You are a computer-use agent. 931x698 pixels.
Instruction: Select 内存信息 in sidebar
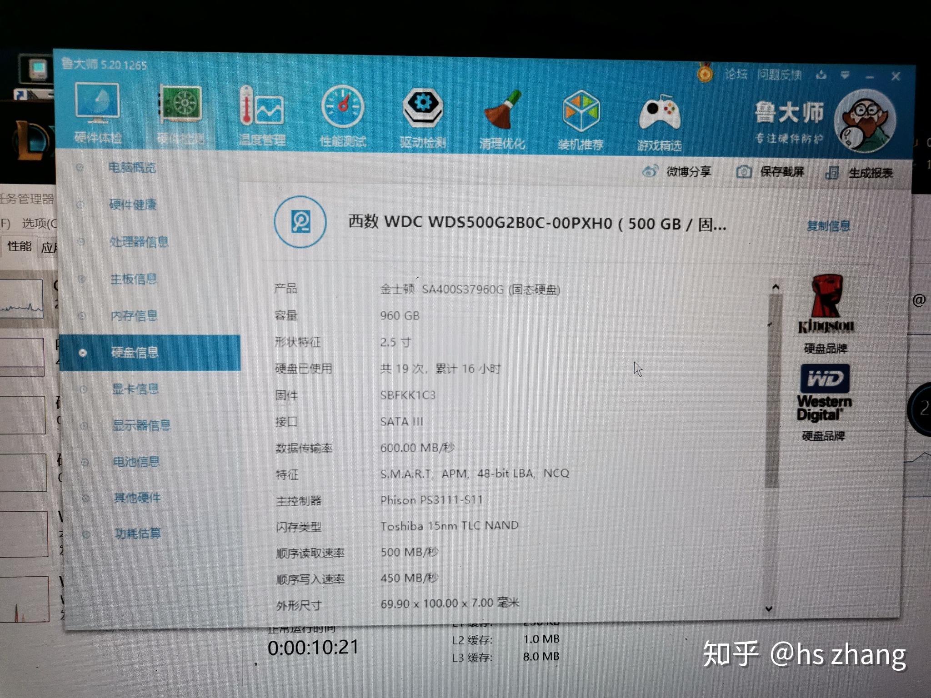pyautogui.click(x=135, y=315)
